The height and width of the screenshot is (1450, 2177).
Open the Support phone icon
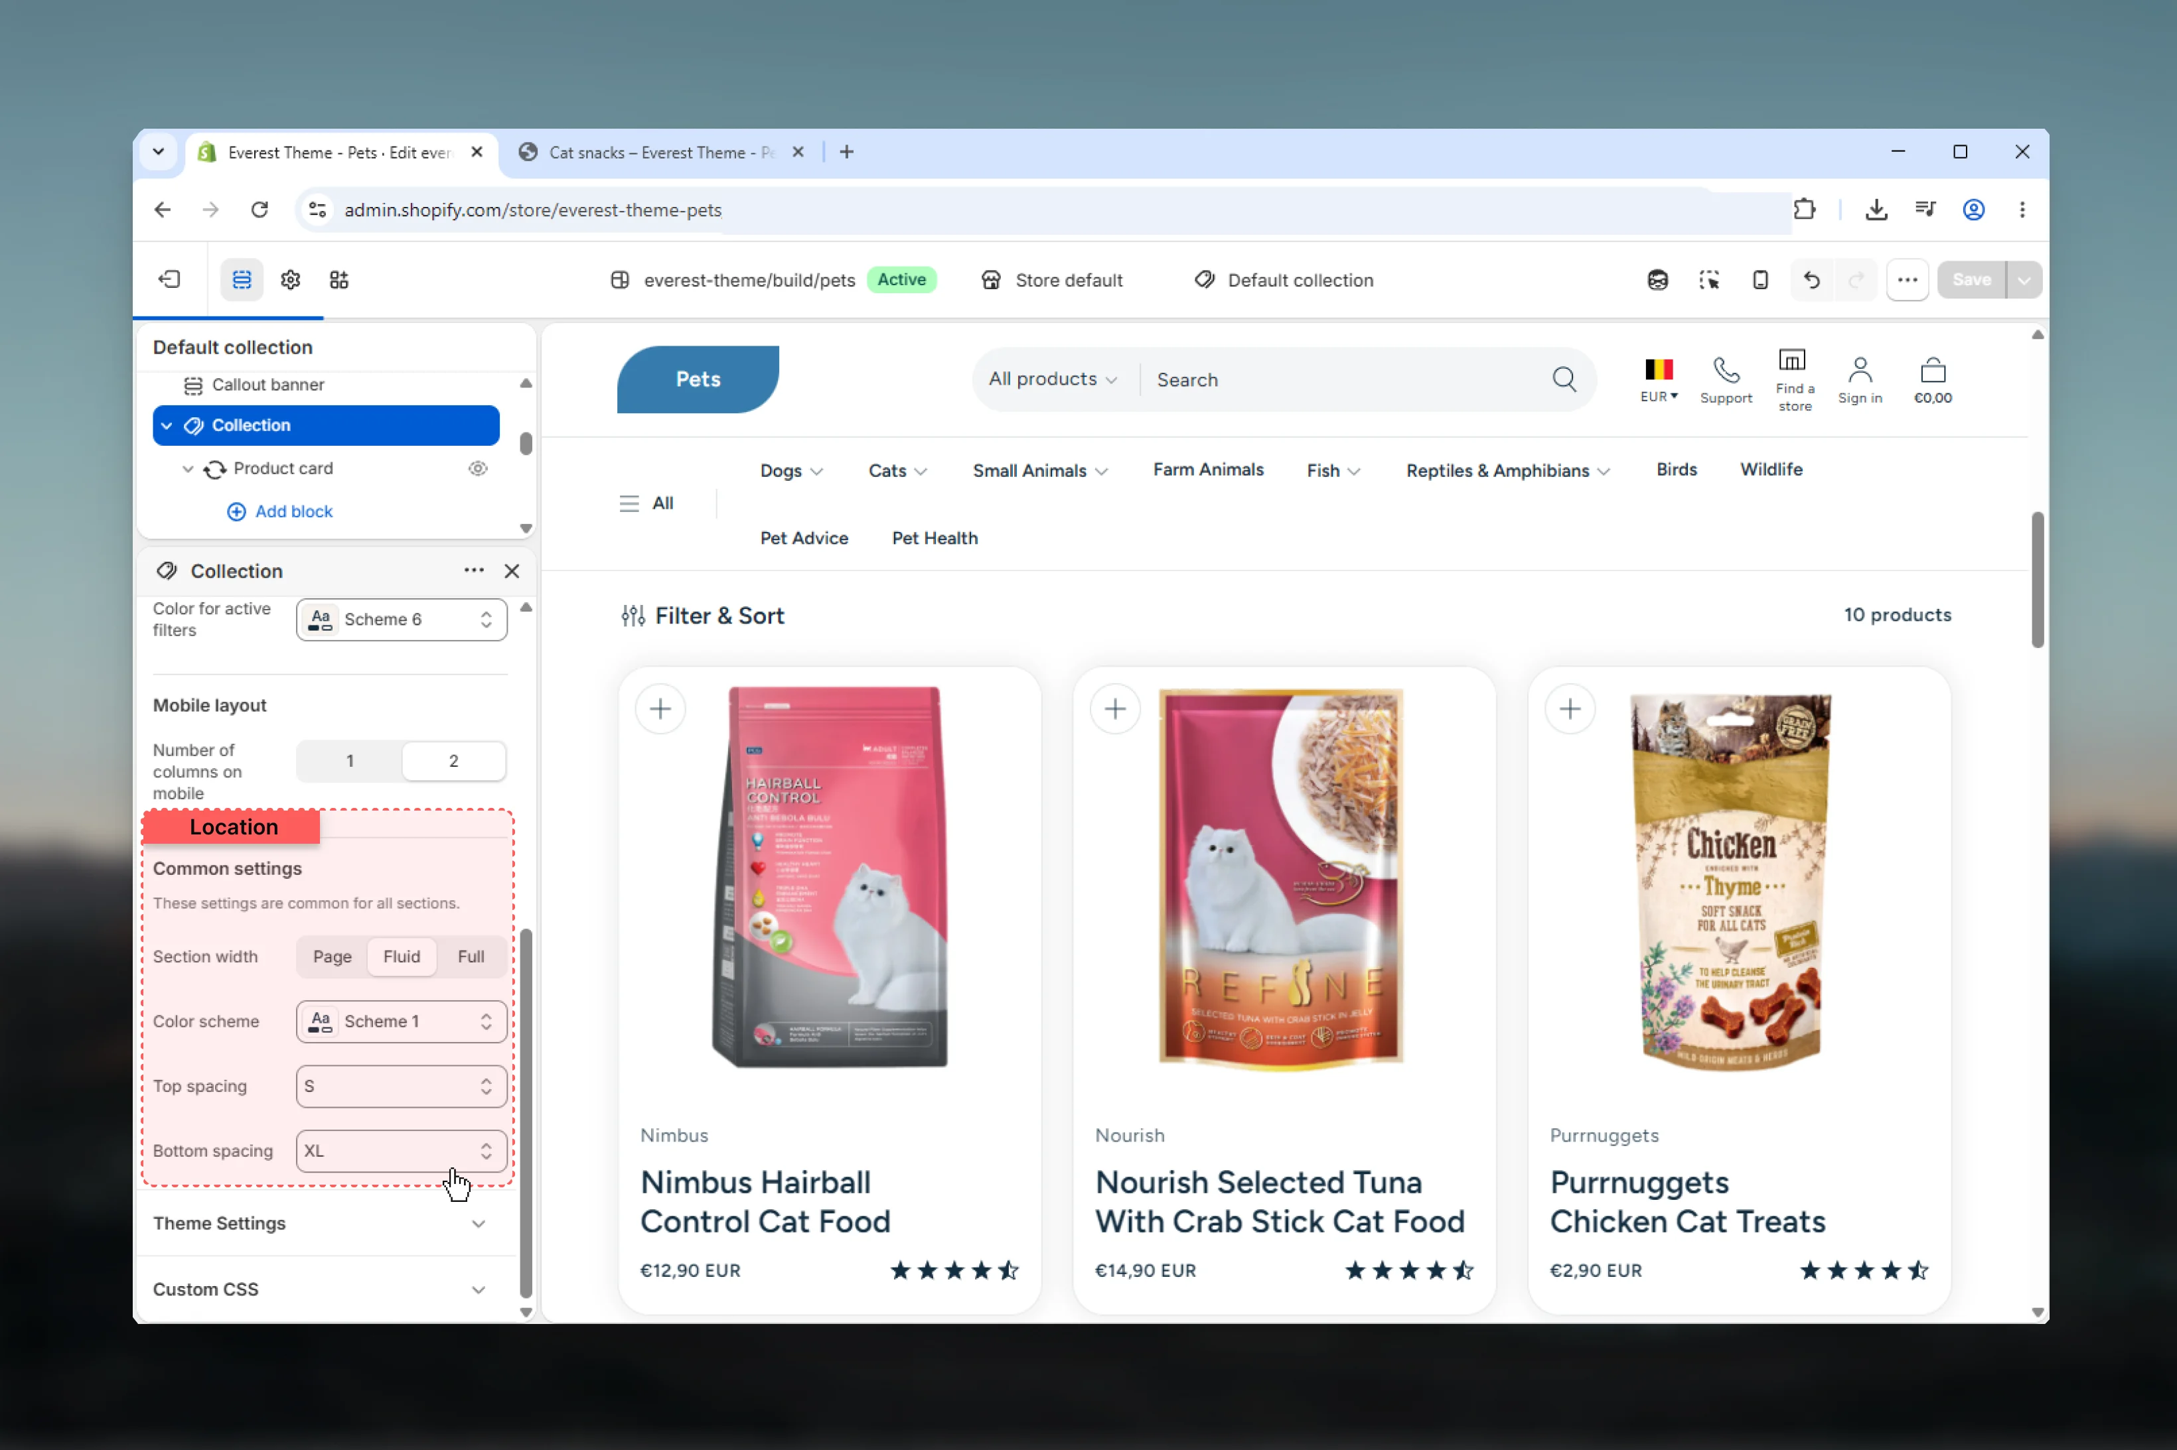pos(1726,379)
